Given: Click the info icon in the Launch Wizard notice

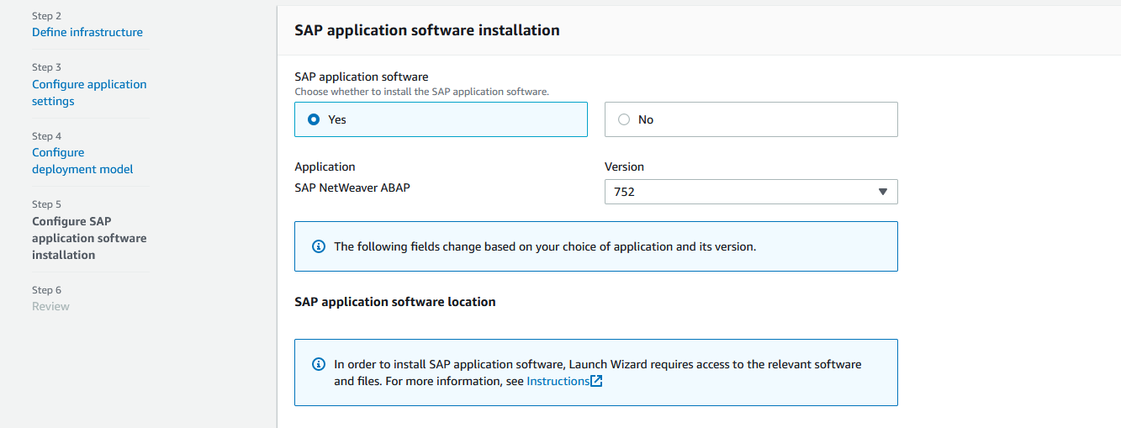Looking at the screenshot, I should pos(319,364).
